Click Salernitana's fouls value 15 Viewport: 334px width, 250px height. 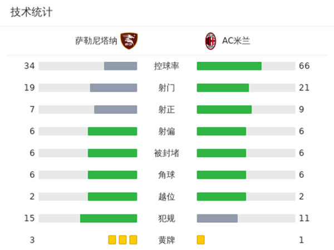click(x=30, y=218)
